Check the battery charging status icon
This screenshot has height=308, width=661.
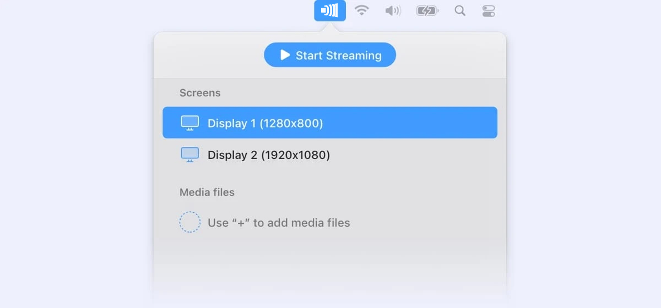pyautogui.click(x=427, y=10)
